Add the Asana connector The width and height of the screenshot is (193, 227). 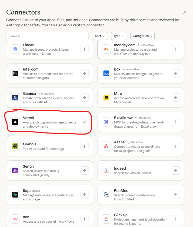176,146
